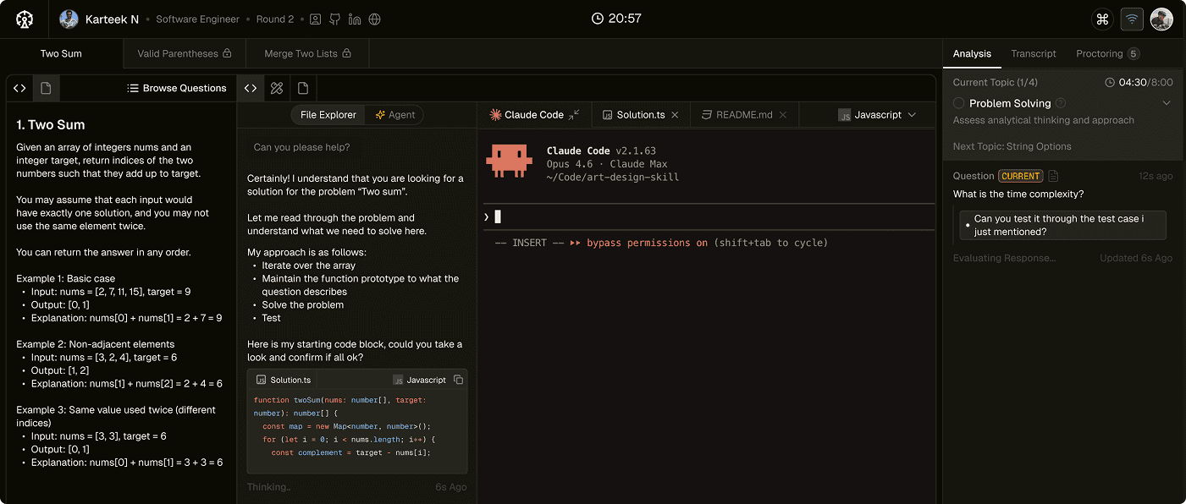Click the 'Thinking..' agent status
This screenshot has height=504, width=1186.
tap(269, 487)
